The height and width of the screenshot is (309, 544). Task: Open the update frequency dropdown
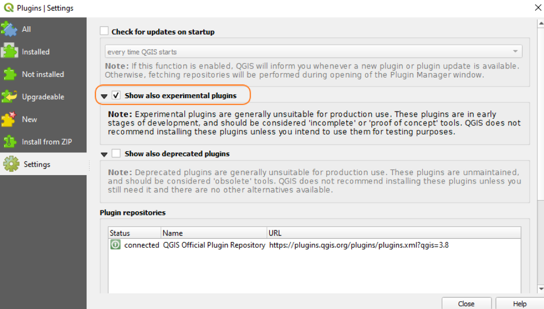pos(314,52)
